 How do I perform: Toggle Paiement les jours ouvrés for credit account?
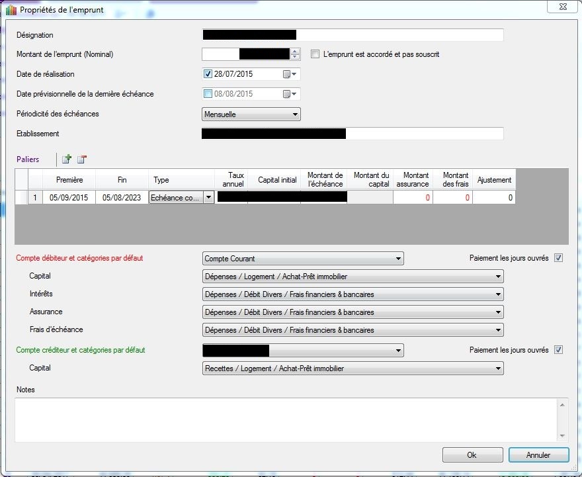558,350
